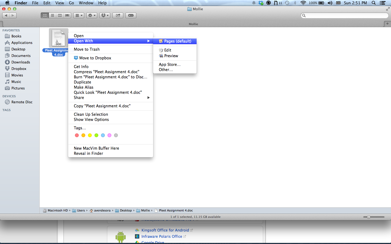Click the icon size slider

click(374, 217)
